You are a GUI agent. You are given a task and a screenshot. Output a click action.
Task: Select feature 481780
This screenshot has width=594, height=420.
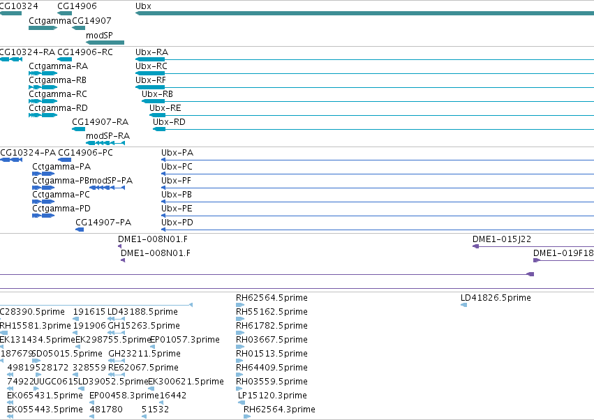[x=91, y=417]
